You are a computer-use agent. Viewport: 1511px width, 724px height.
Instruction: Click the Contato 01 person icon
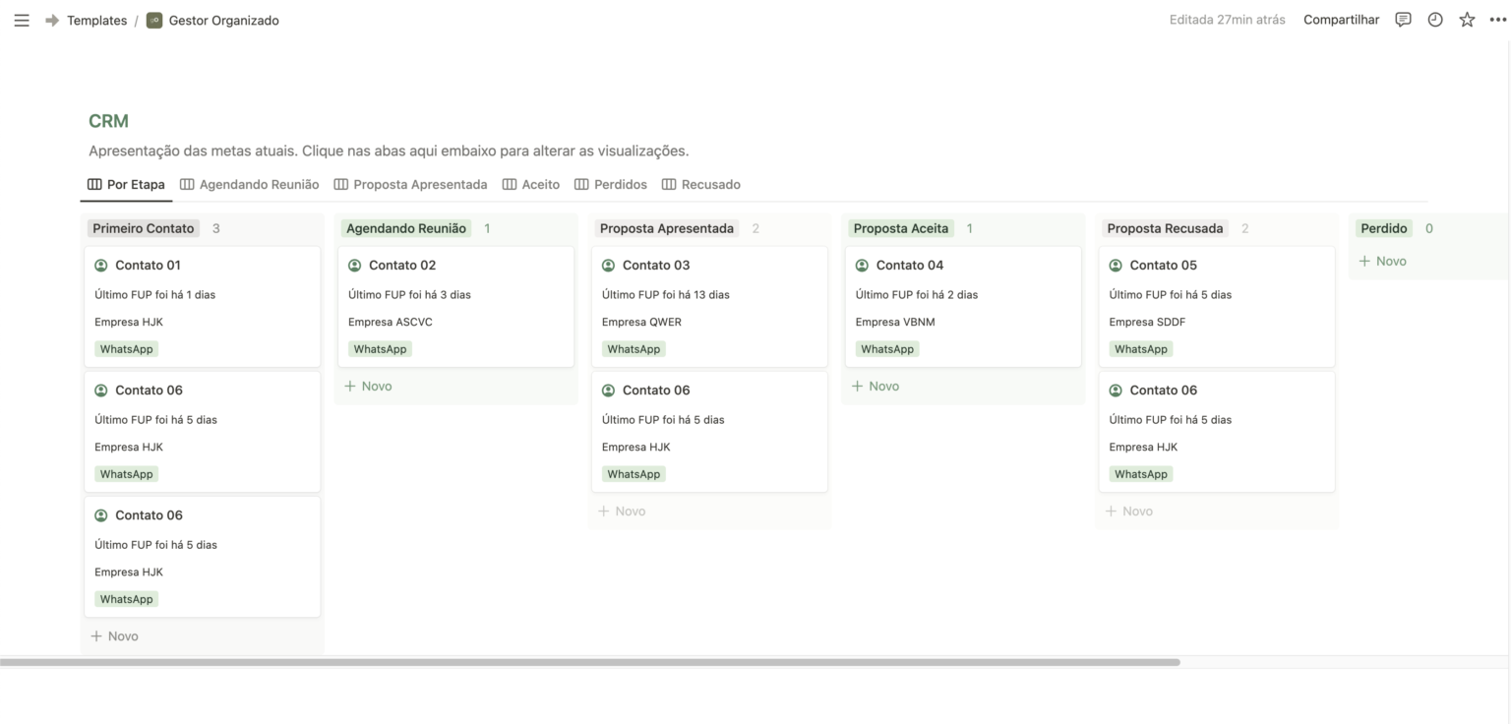(101, 266)
